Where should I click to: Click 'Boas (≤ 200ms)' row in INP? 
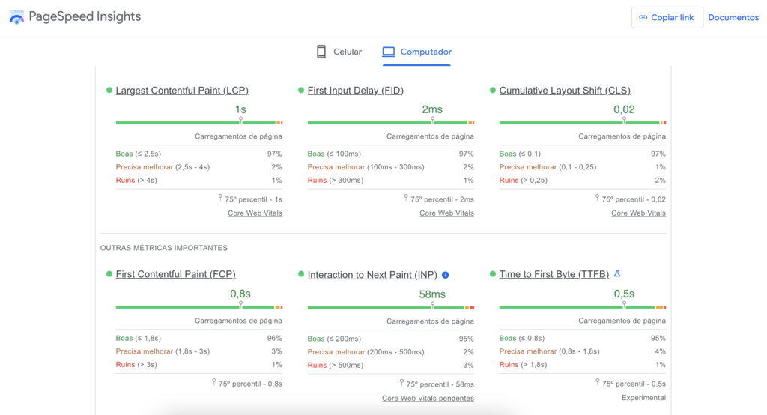click(391, 339)
